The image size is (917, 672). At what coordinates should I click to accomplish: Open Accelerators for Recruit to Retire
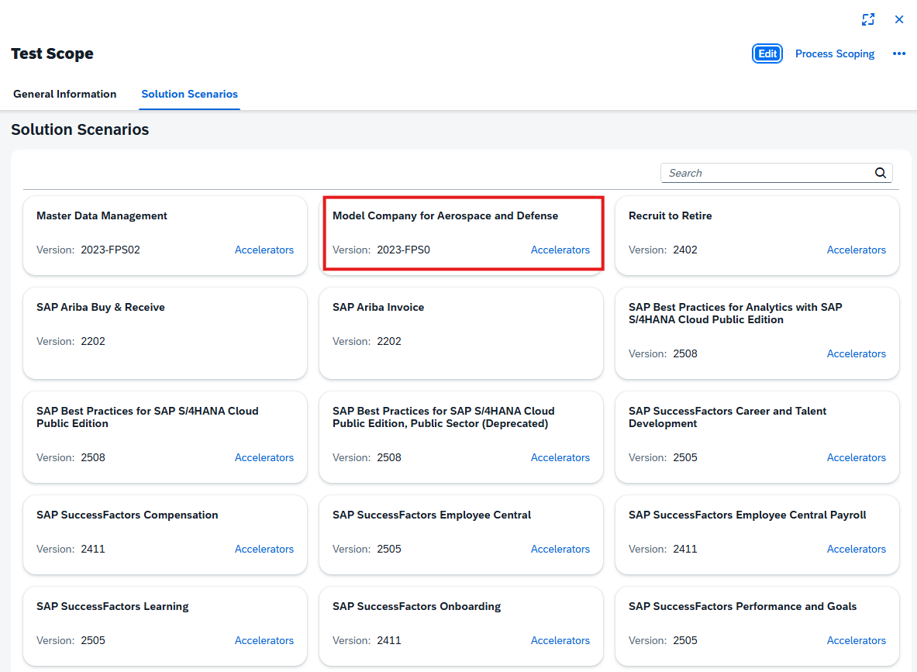coord(856,250)
